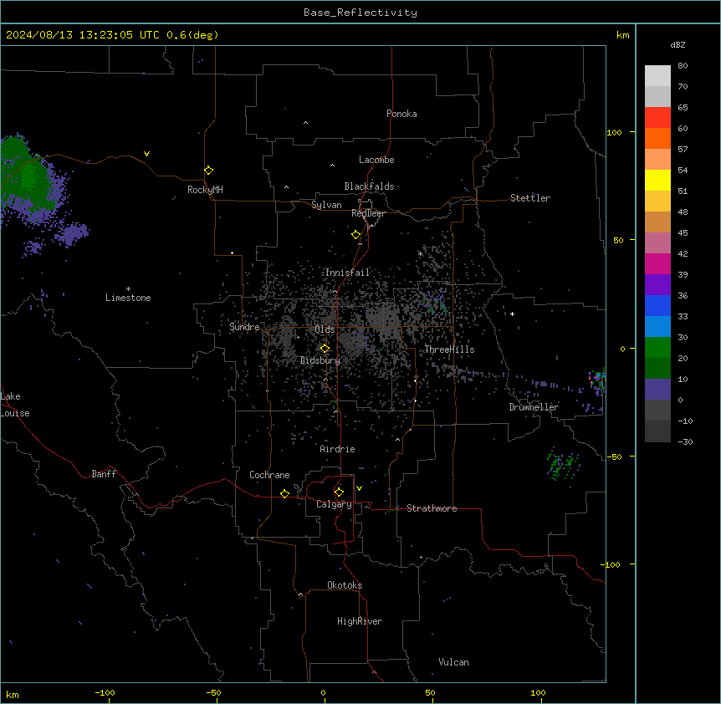Image resolution: width=721 pixels, height=704 pixels.
Task: Select the yellow 54–51 dBZ legend swatch
Action: (x=657, y=180)
